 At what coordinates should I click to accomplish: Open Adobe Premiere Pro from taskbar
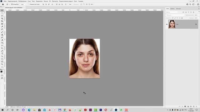[x=101, y=110]
